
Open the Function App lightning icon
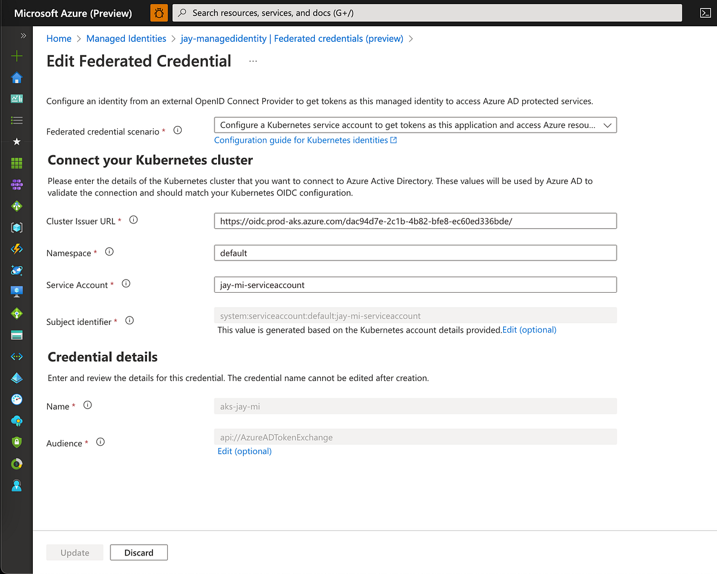pos(16,248)
